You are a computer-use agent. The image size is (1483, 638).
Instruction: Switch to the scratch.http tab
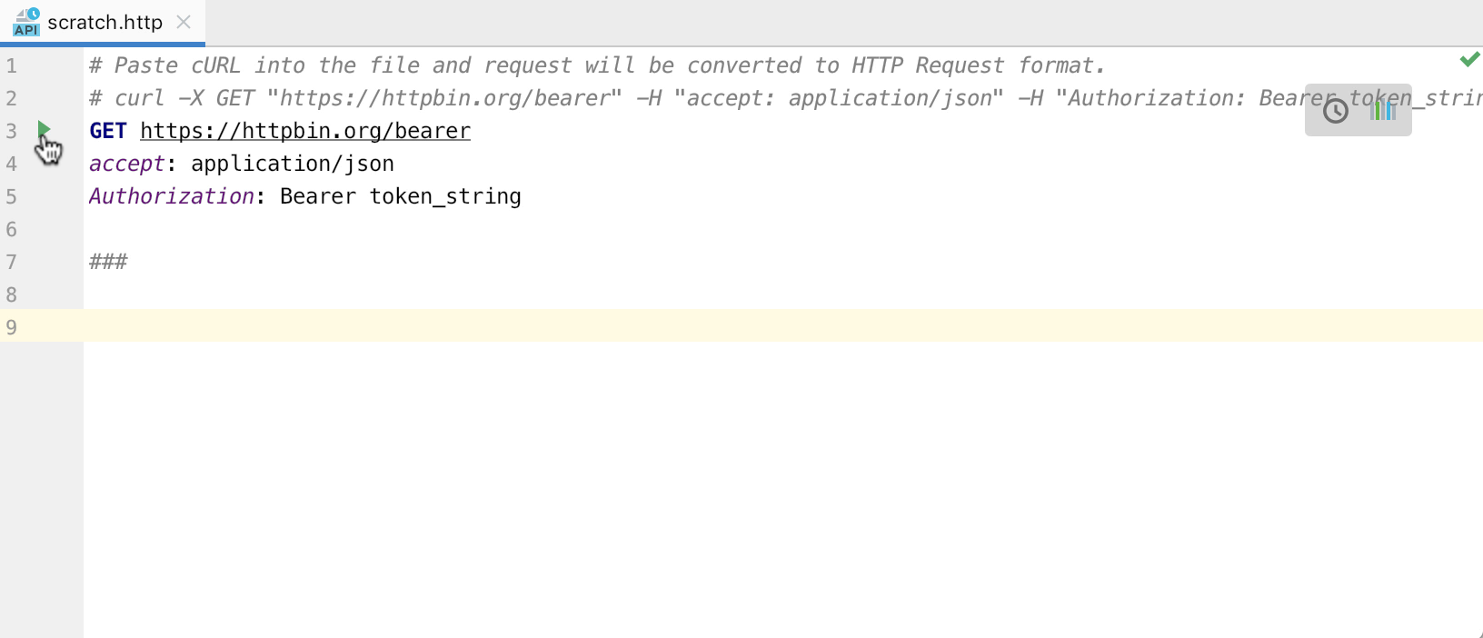(x=105, y=23)
